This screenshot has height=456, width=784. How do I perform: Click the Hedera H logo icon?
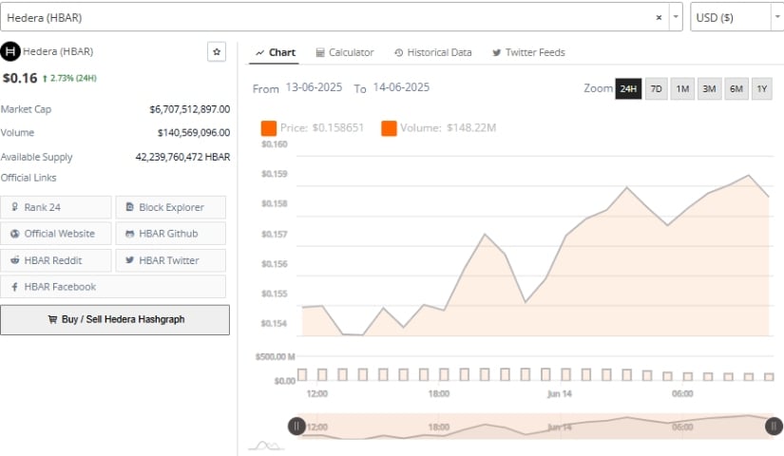pos(10,51)
